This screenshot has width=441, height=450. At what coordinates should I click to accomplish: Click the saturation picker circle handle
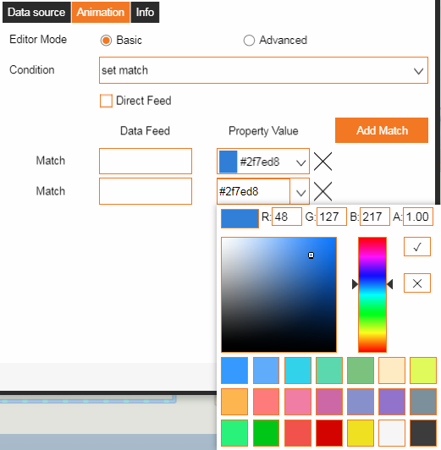311,255
